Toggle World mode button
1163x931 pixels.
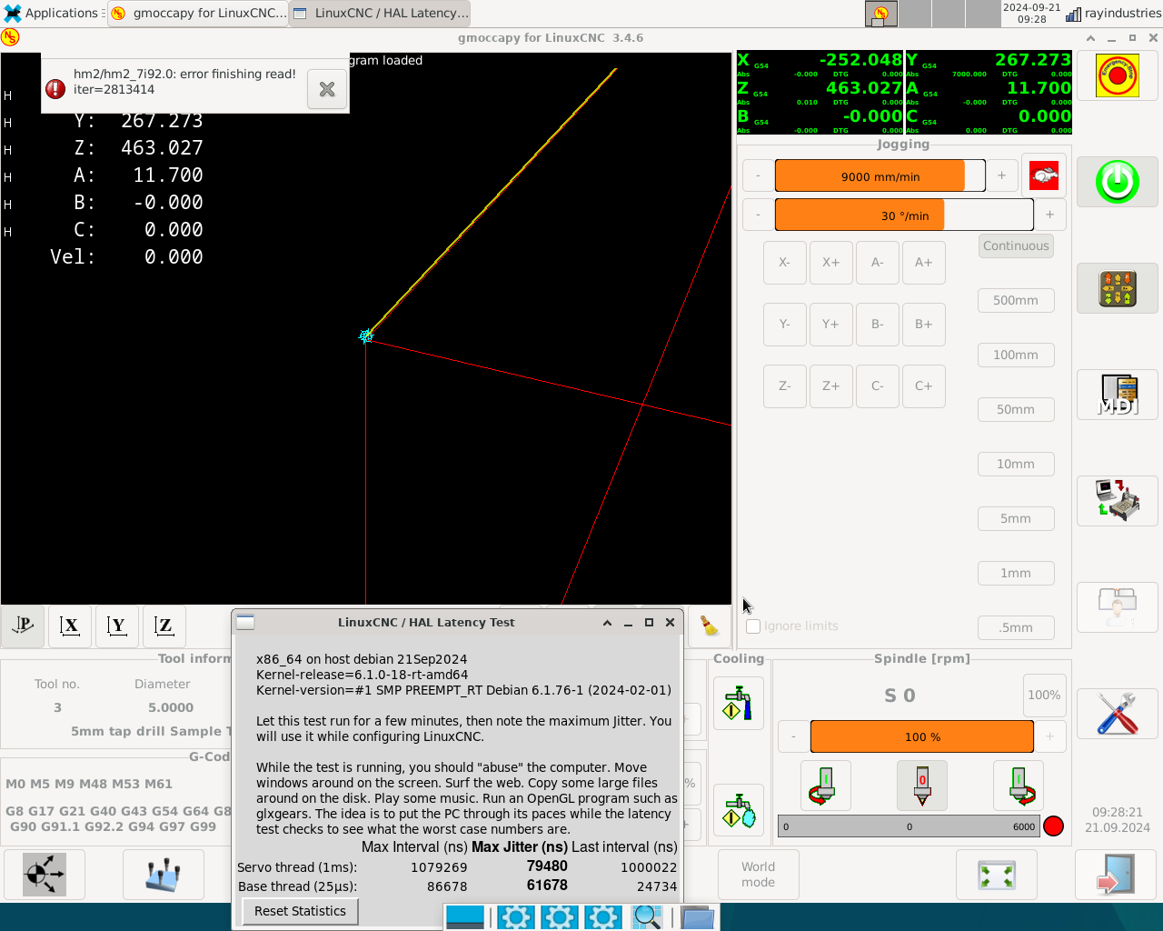click(x=758, y=875)
